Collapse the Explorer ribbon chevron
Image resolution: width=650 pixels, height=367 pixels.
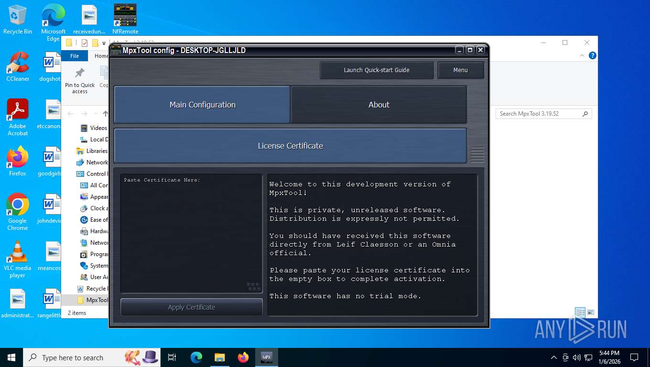pos(582,55)
